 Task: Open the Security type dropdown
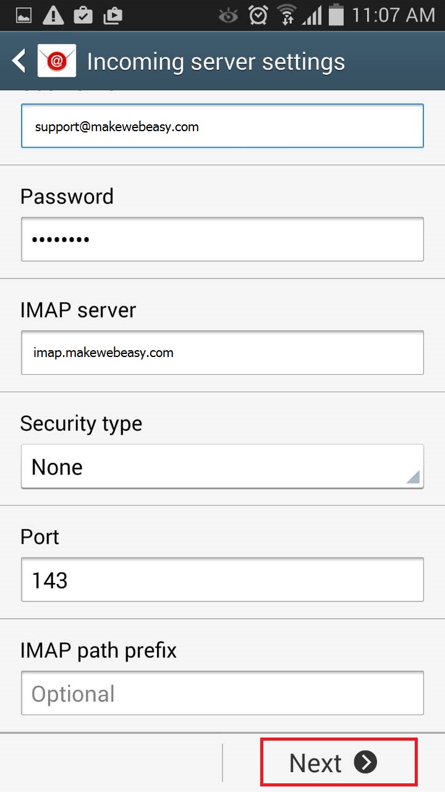click(x=222, y=467)
